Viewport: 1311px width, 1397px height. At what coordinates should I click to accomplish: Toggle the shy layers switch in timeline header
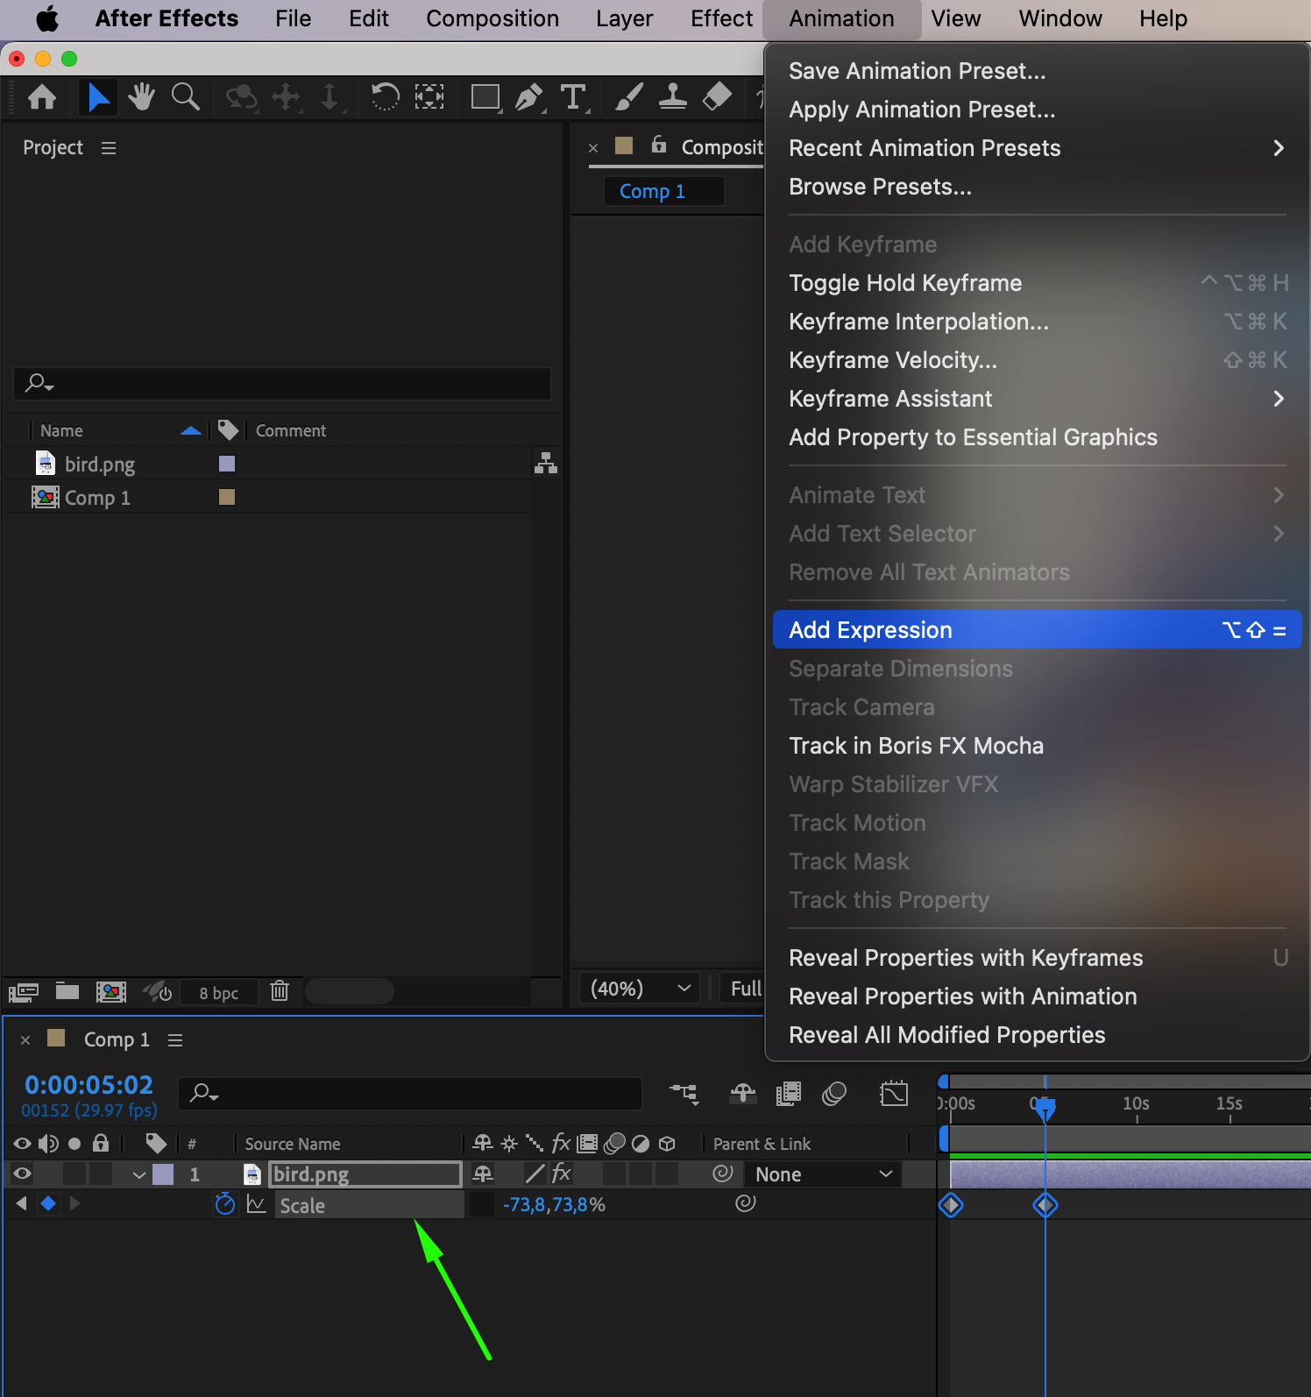(x=742, y=1093)
